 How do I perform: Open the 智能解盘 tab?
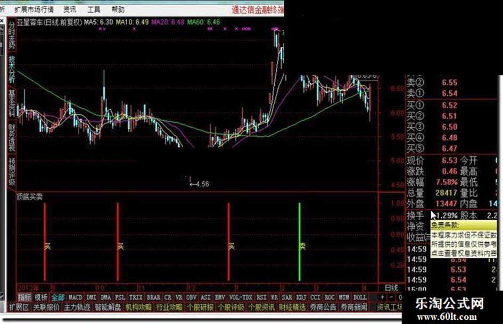tap(108, 308)
